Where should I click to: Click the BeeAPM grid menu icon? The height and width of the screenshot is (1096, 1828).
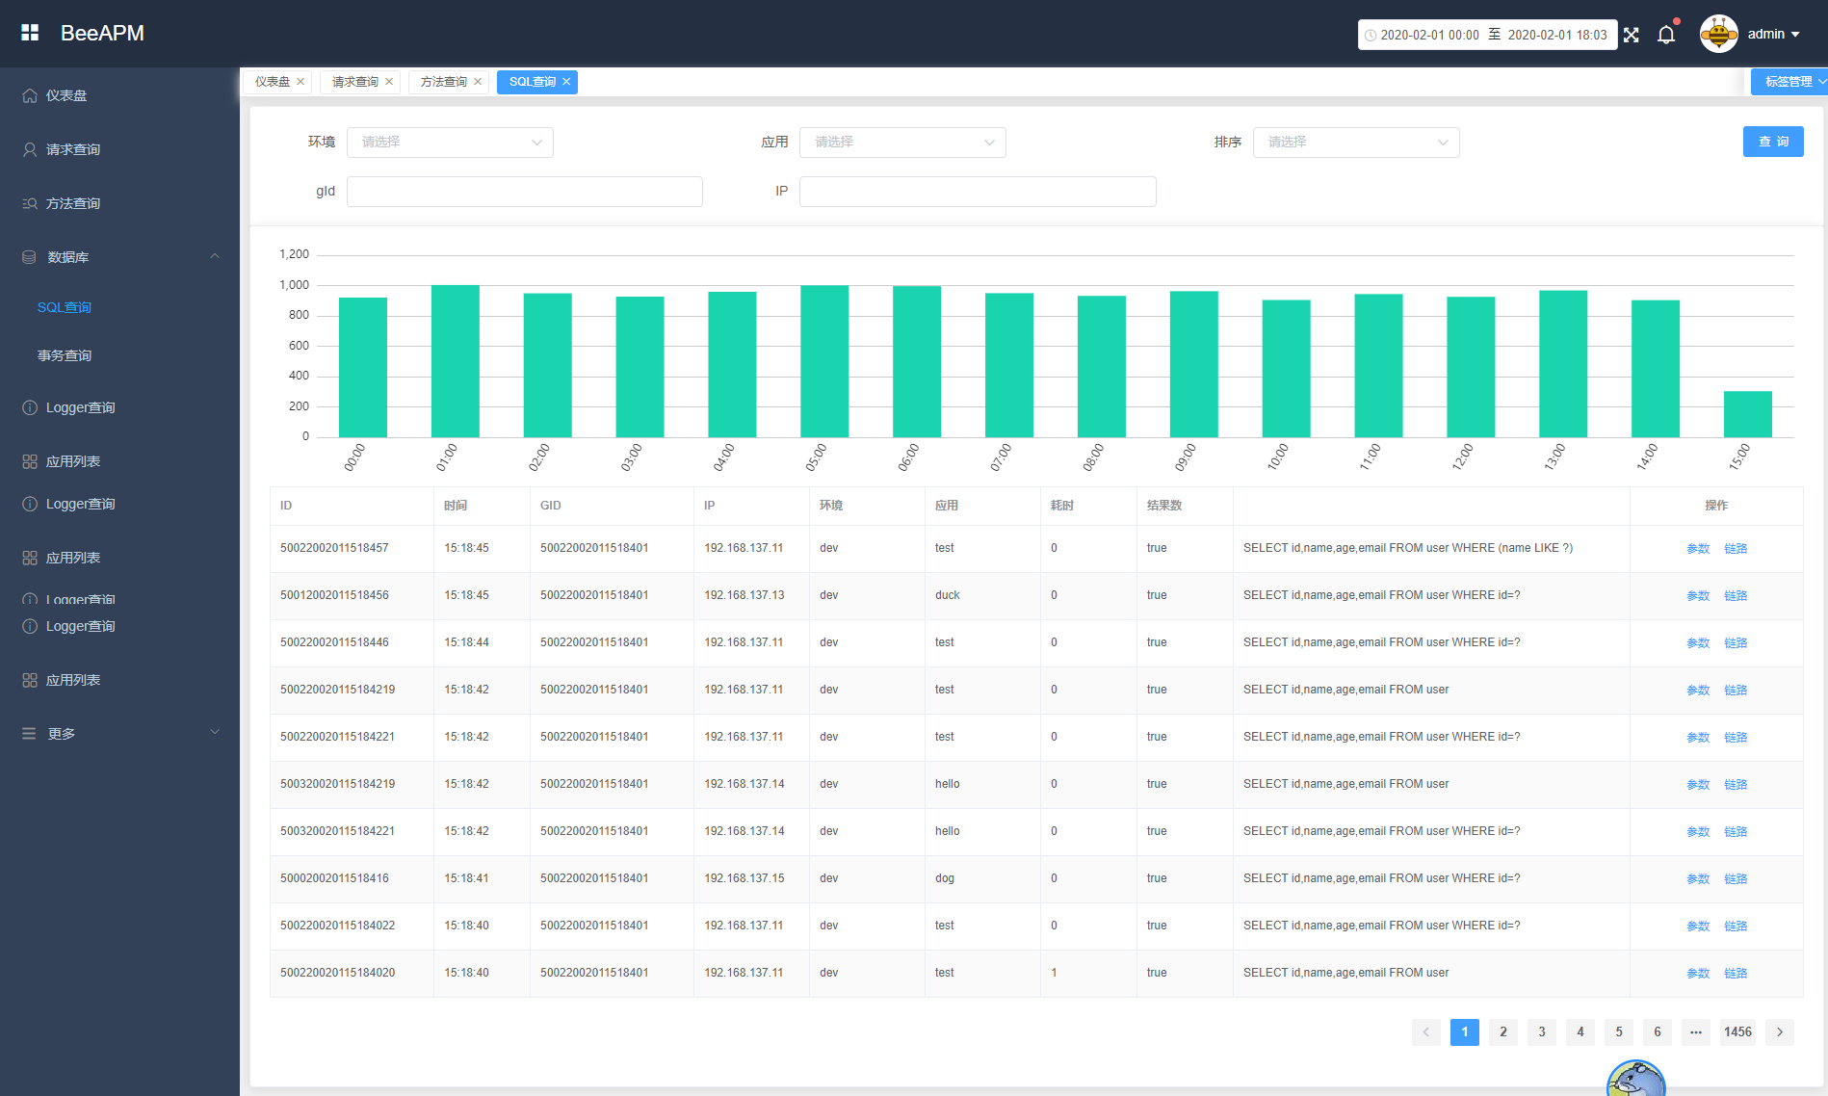[30, 33]
